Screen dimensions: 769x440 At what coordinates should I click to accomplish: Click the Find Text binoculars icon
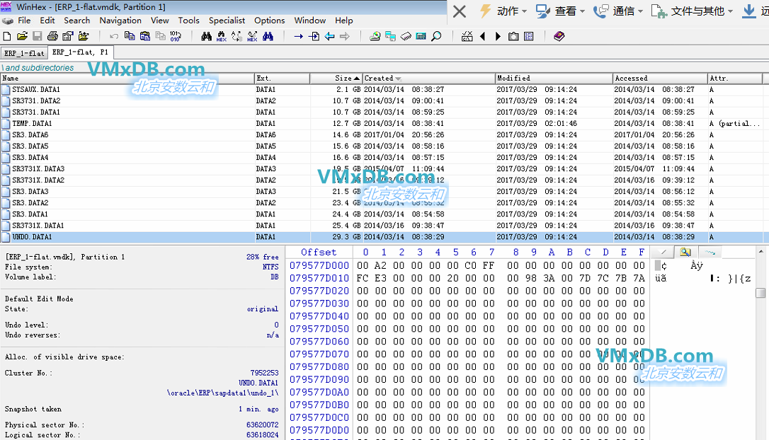point(207,36)
